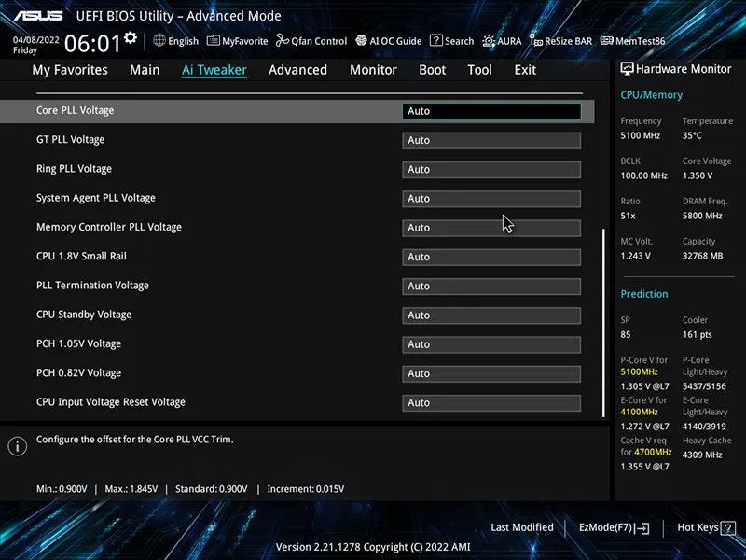This screenshot has width=746, height=560.
Task: Select the Ai Tweaker tab
Action: (214, 69)
